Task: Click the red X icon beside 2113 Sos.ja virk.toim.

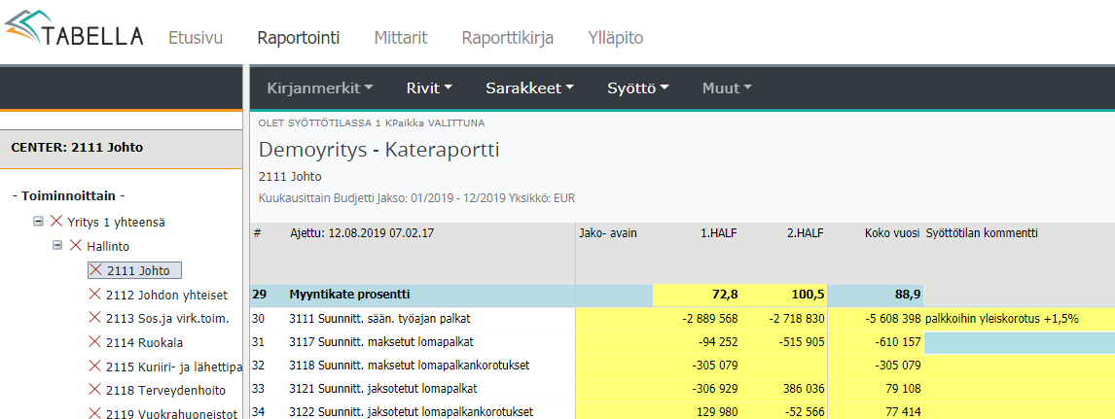Action: pos(95,318)
